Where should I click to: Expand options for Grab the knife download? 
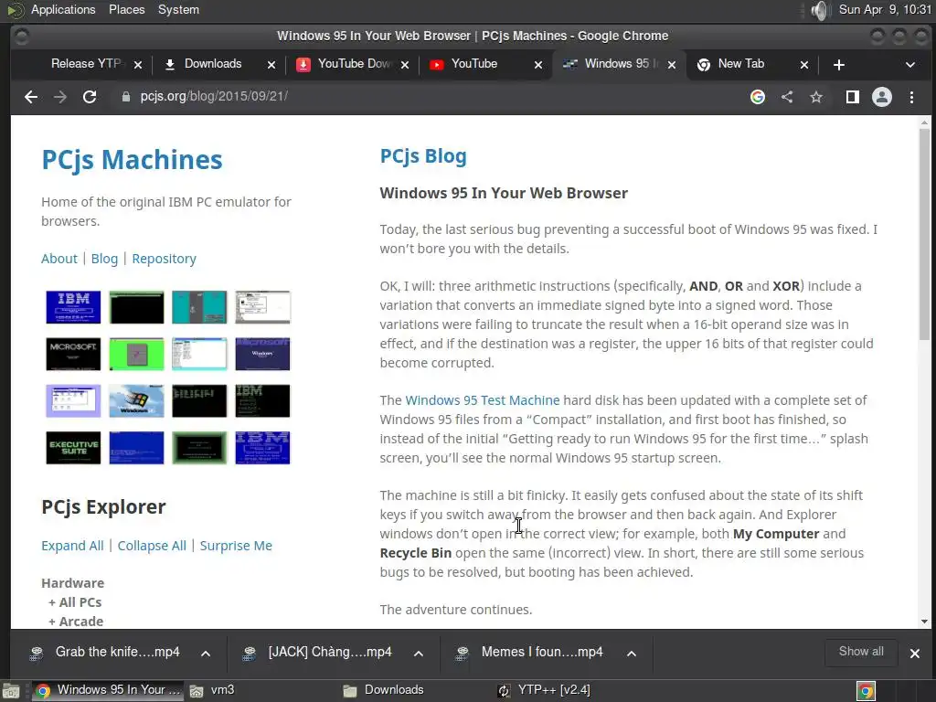206,654
